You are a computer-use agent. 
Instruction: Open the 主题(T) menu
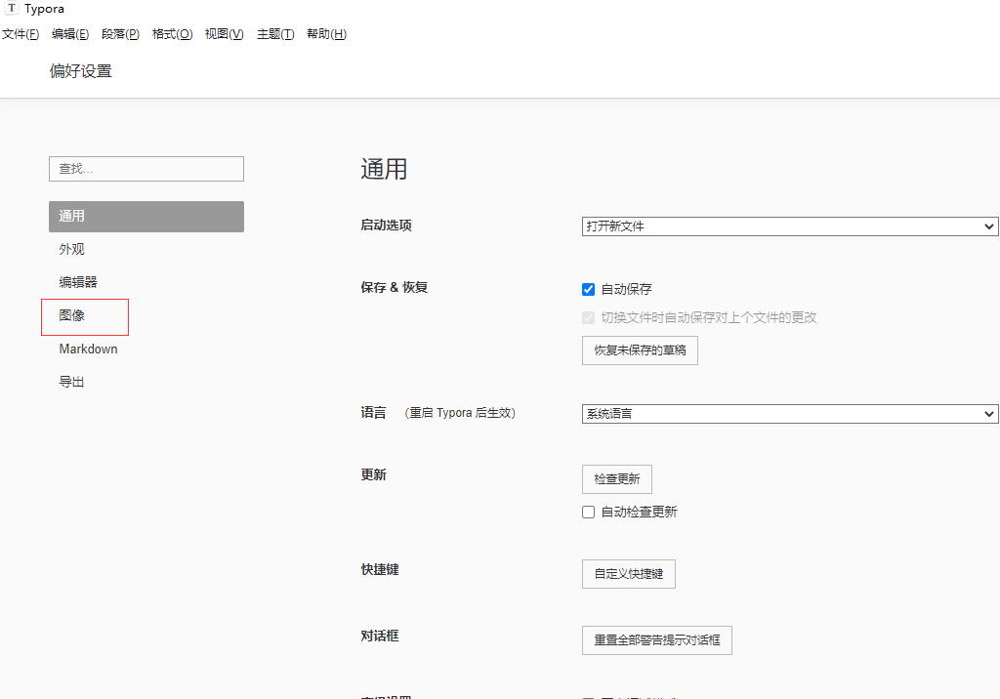pyautogui.click(x=275, y=34)
